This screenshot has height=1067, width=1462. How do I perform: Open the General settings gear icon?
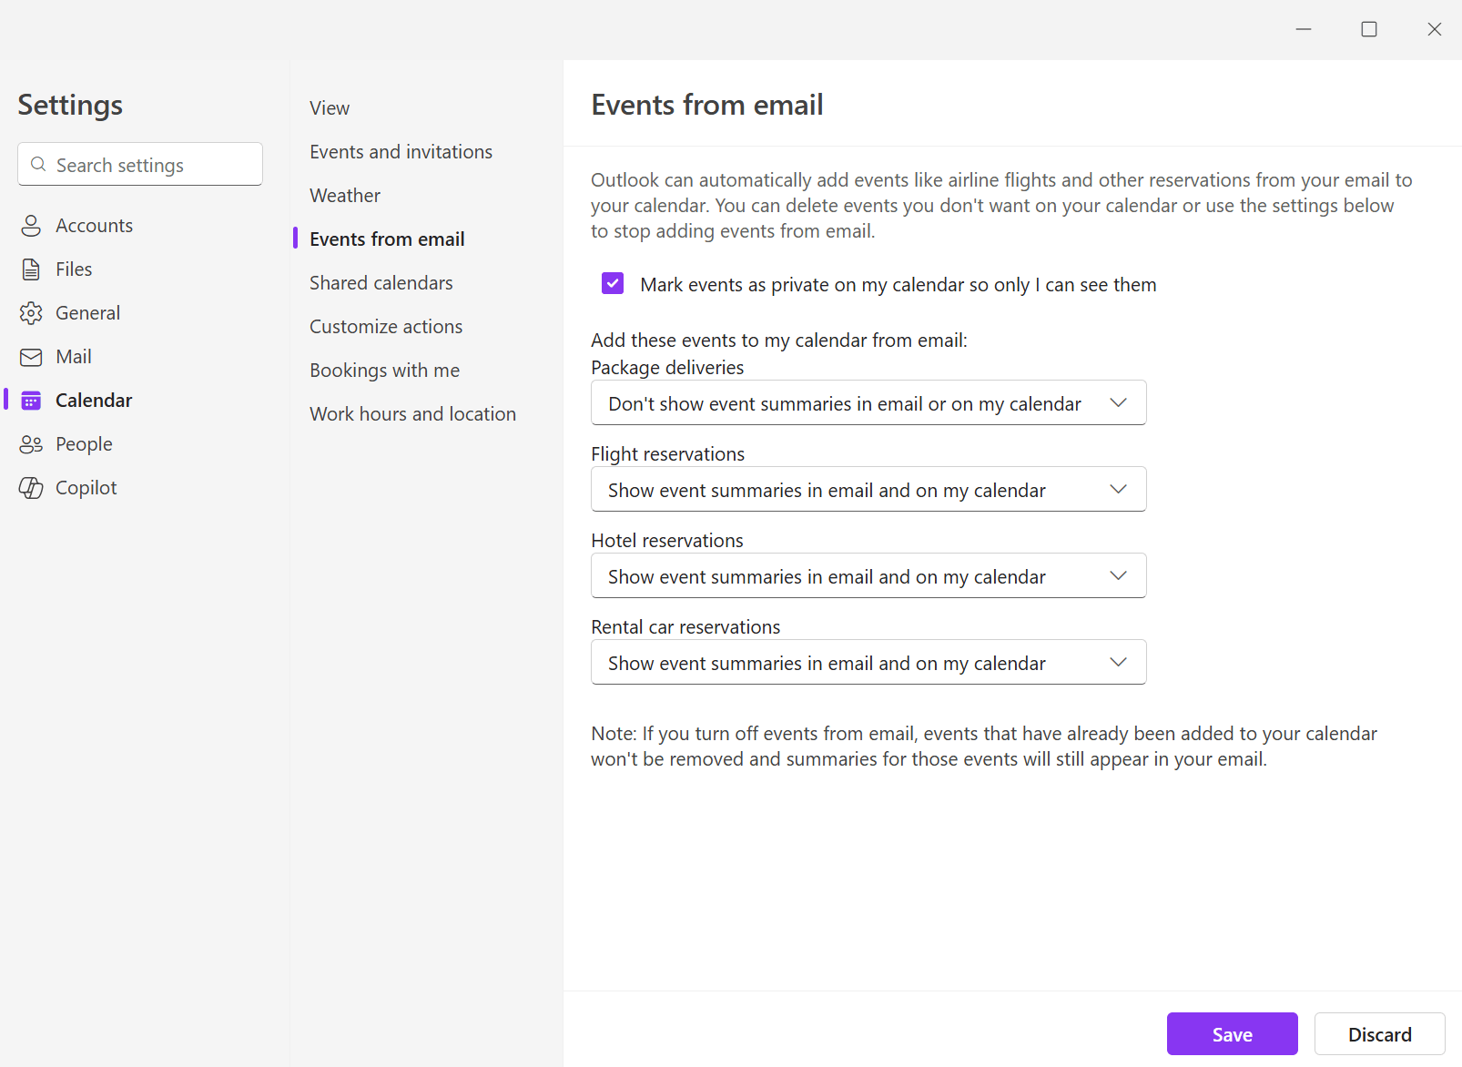coord(31,312)
